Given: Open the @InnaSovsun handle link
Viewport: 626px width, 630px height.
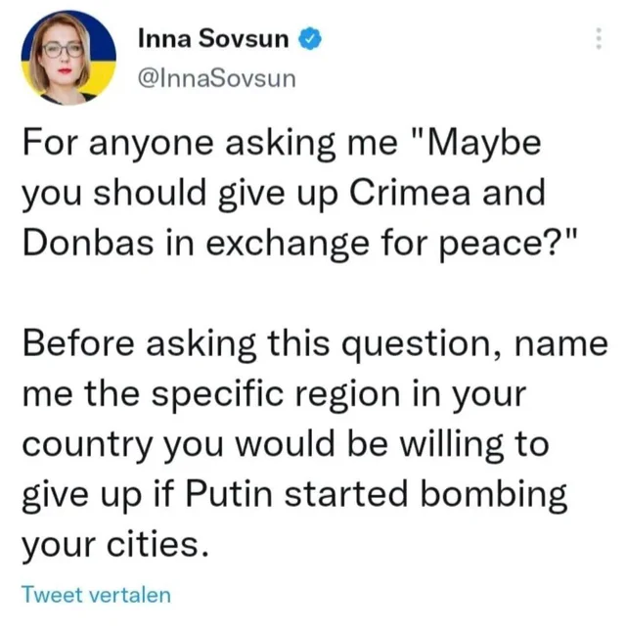Looking at the screenshot, I should pos(217,78).
